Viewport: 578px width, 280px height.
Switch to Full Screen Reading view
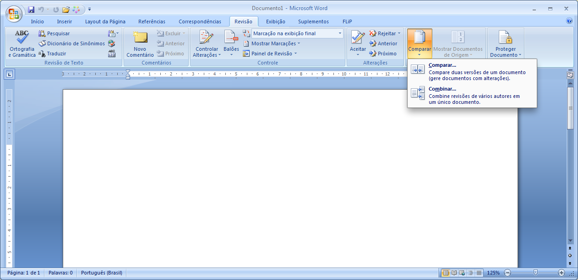(x=454, y=273)
